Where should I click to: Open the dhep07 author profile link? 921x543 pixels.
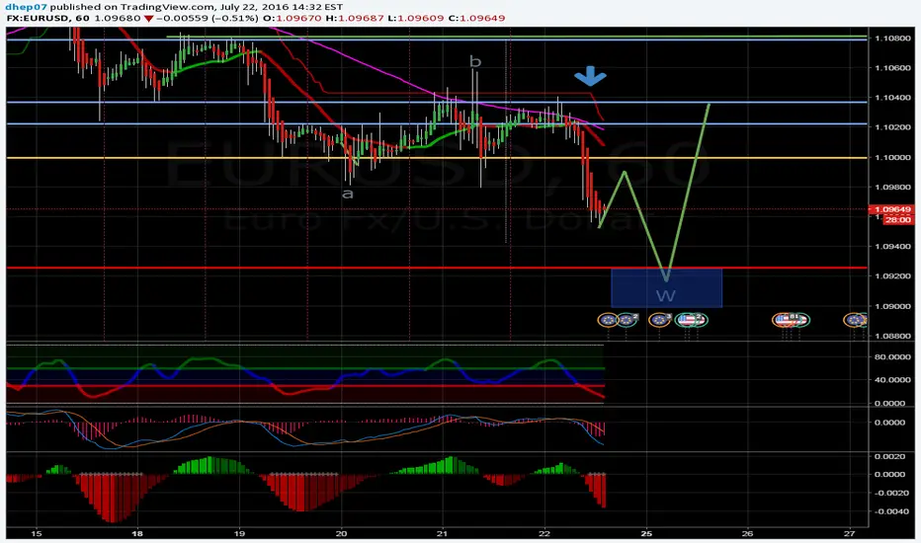click(x=24, y=7)
